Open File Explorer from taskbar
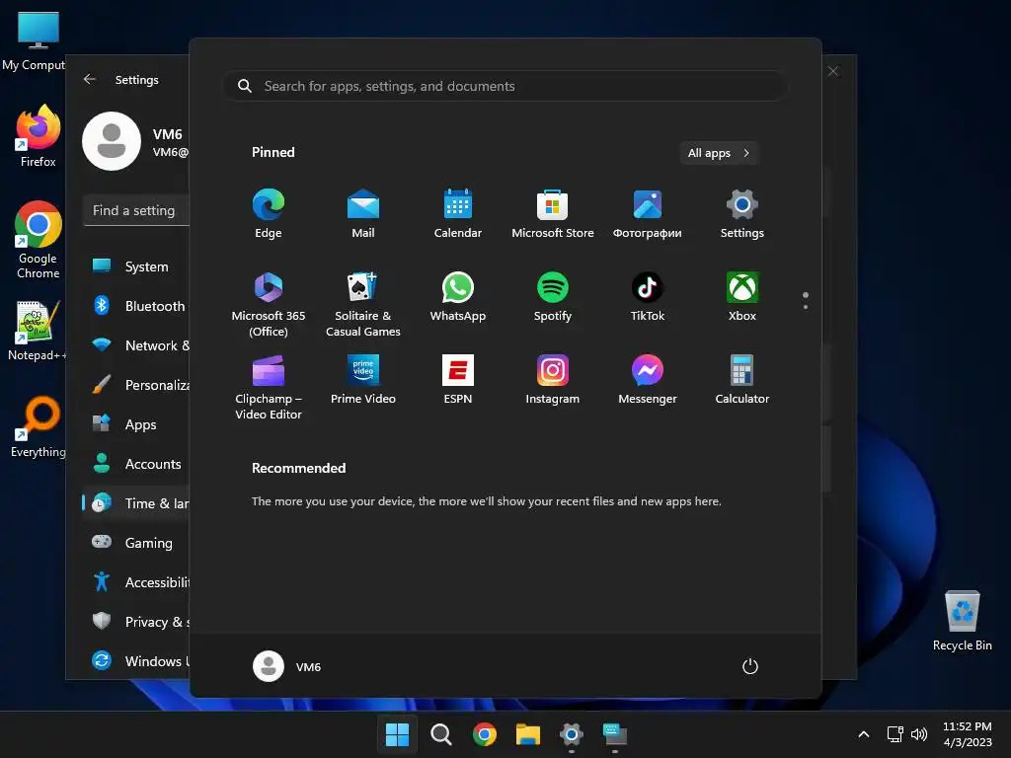 point(528,734)
